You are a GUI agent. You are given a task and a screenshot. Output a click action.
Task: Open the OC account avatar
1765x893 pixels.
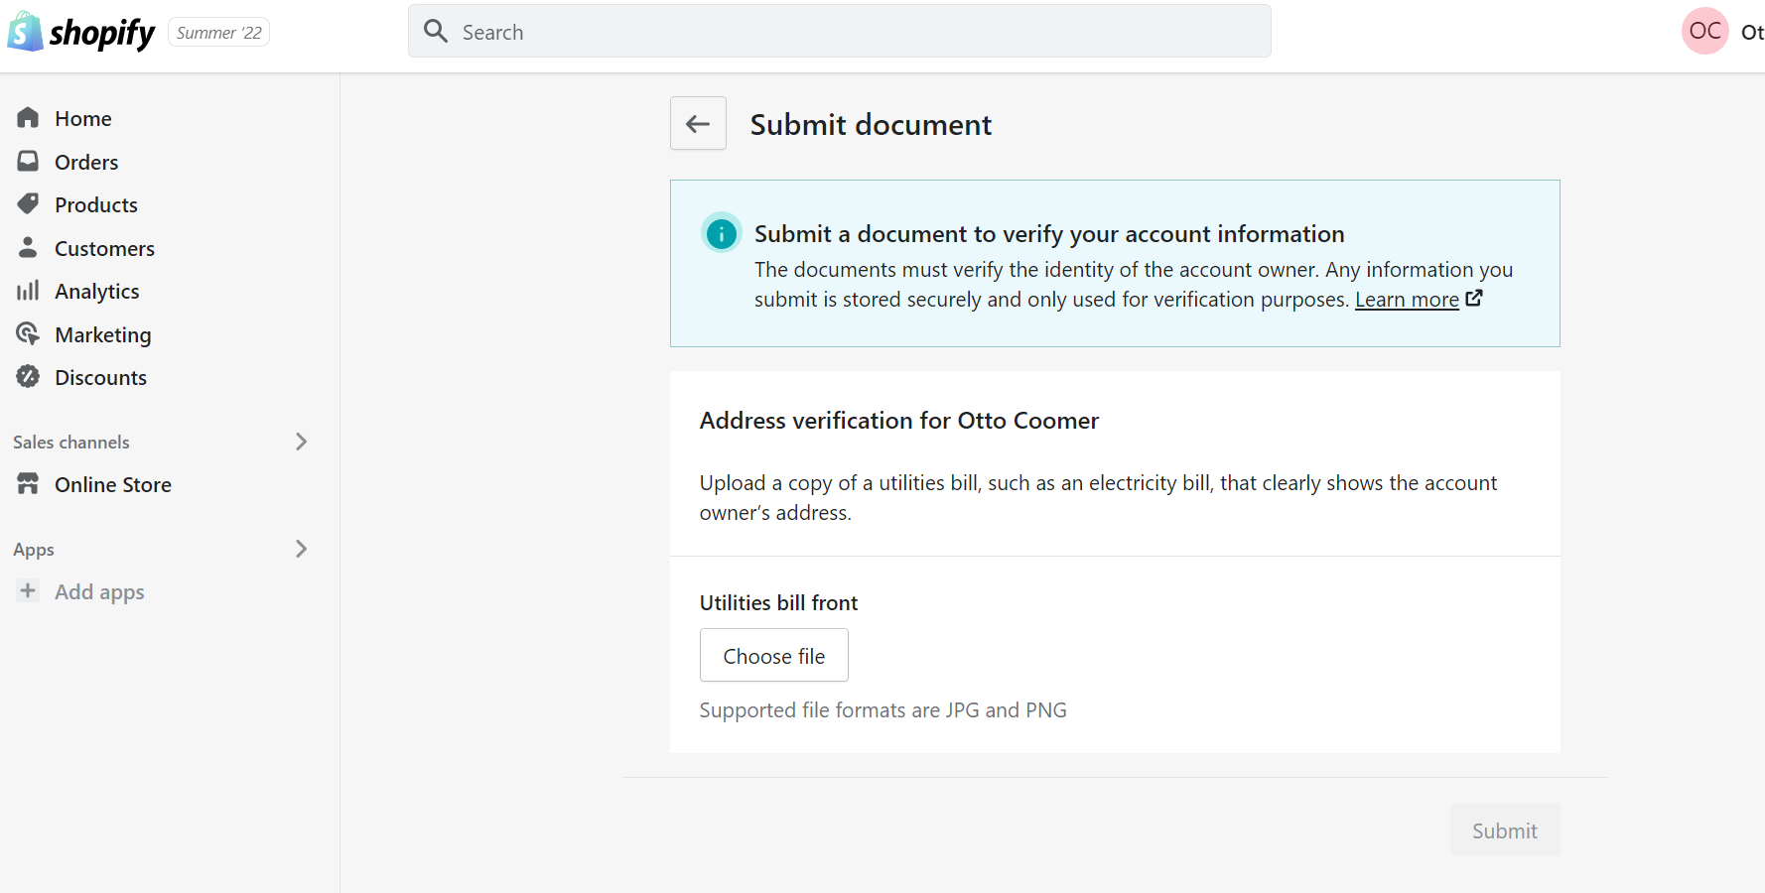(x=1704, y=32)
